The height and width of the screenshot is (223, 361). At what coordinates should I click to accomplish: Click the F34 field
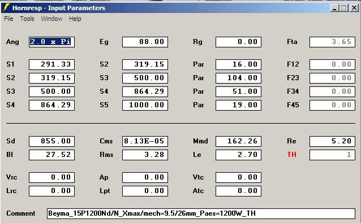332,91
